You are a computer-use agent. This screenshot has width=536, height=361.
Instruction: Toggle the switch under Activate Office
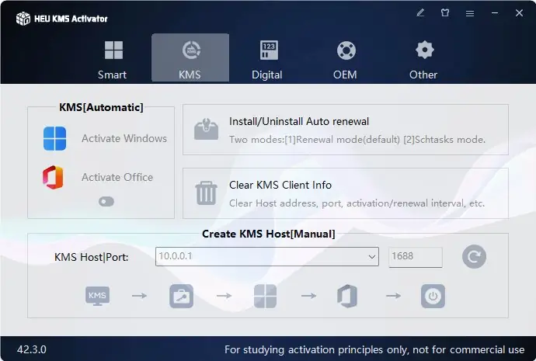pos(106,202)
